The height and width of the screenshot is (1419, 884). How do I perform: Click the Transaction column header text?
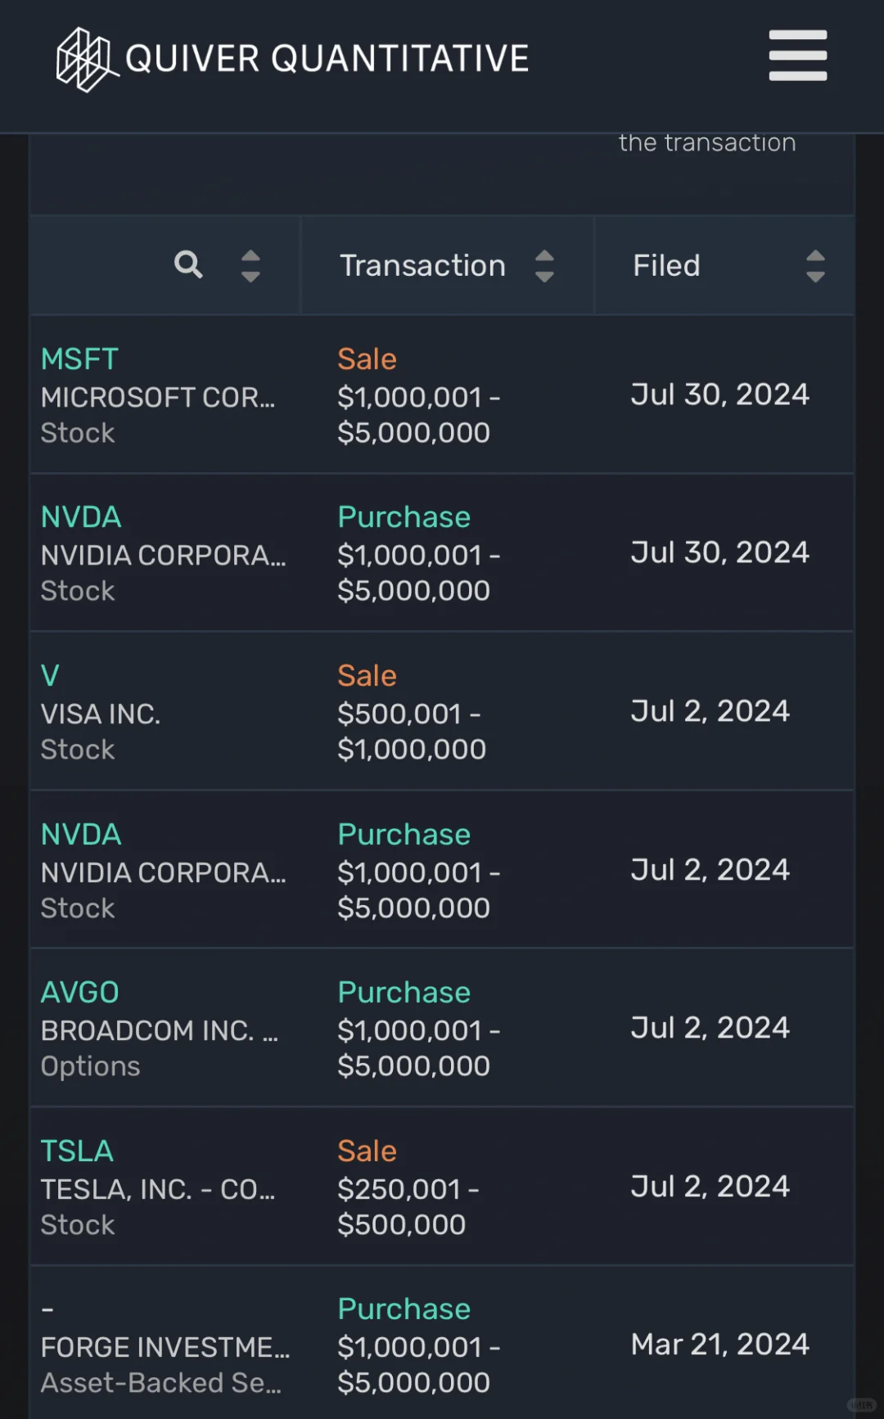[x=422, y=265]
